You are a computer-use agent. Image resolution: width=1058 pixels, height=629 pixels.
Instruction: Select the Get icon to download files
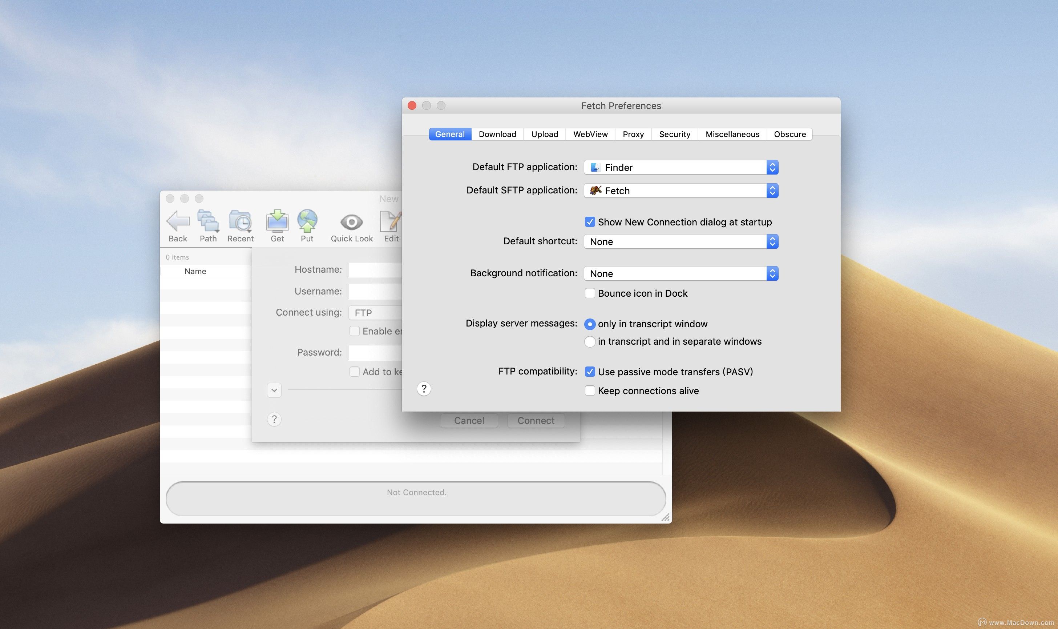point(277,221)
